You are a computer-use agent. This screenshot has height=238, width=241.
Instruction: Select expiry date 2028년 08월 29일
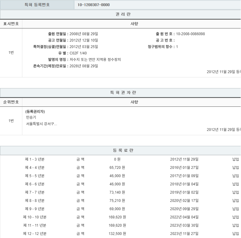pyautogui.click(x=83, y=66)
